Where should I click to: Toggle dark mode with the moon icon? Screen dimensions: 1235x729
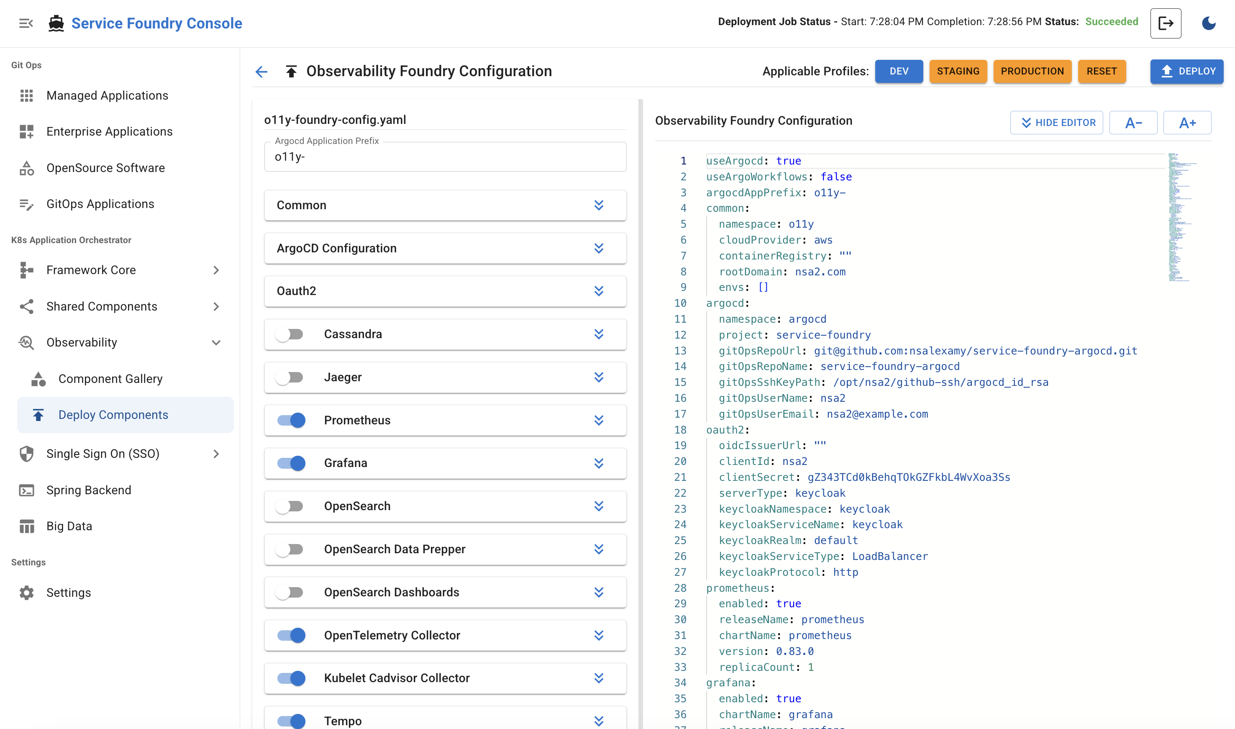1209,23
